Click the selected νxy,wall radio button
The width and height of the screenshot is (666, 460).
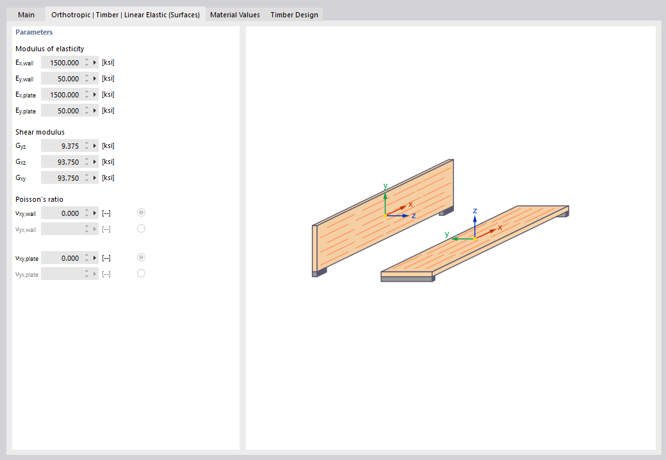pyautogui.click(x=141, y=212)
